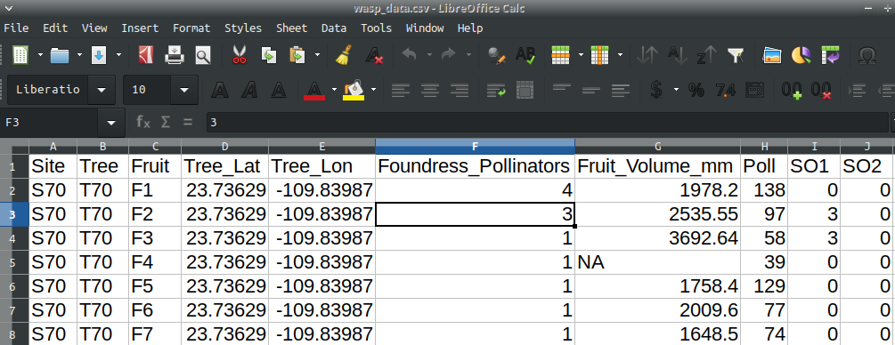This screenshot has height=345, width=895.
Task: Click the New spreadsheet icon
Action: (21, 55)
